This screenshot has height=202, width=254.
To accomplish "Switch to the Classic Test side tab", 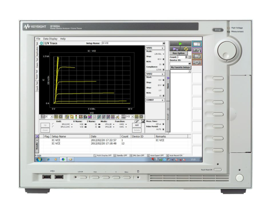I will tap(37, 63).
